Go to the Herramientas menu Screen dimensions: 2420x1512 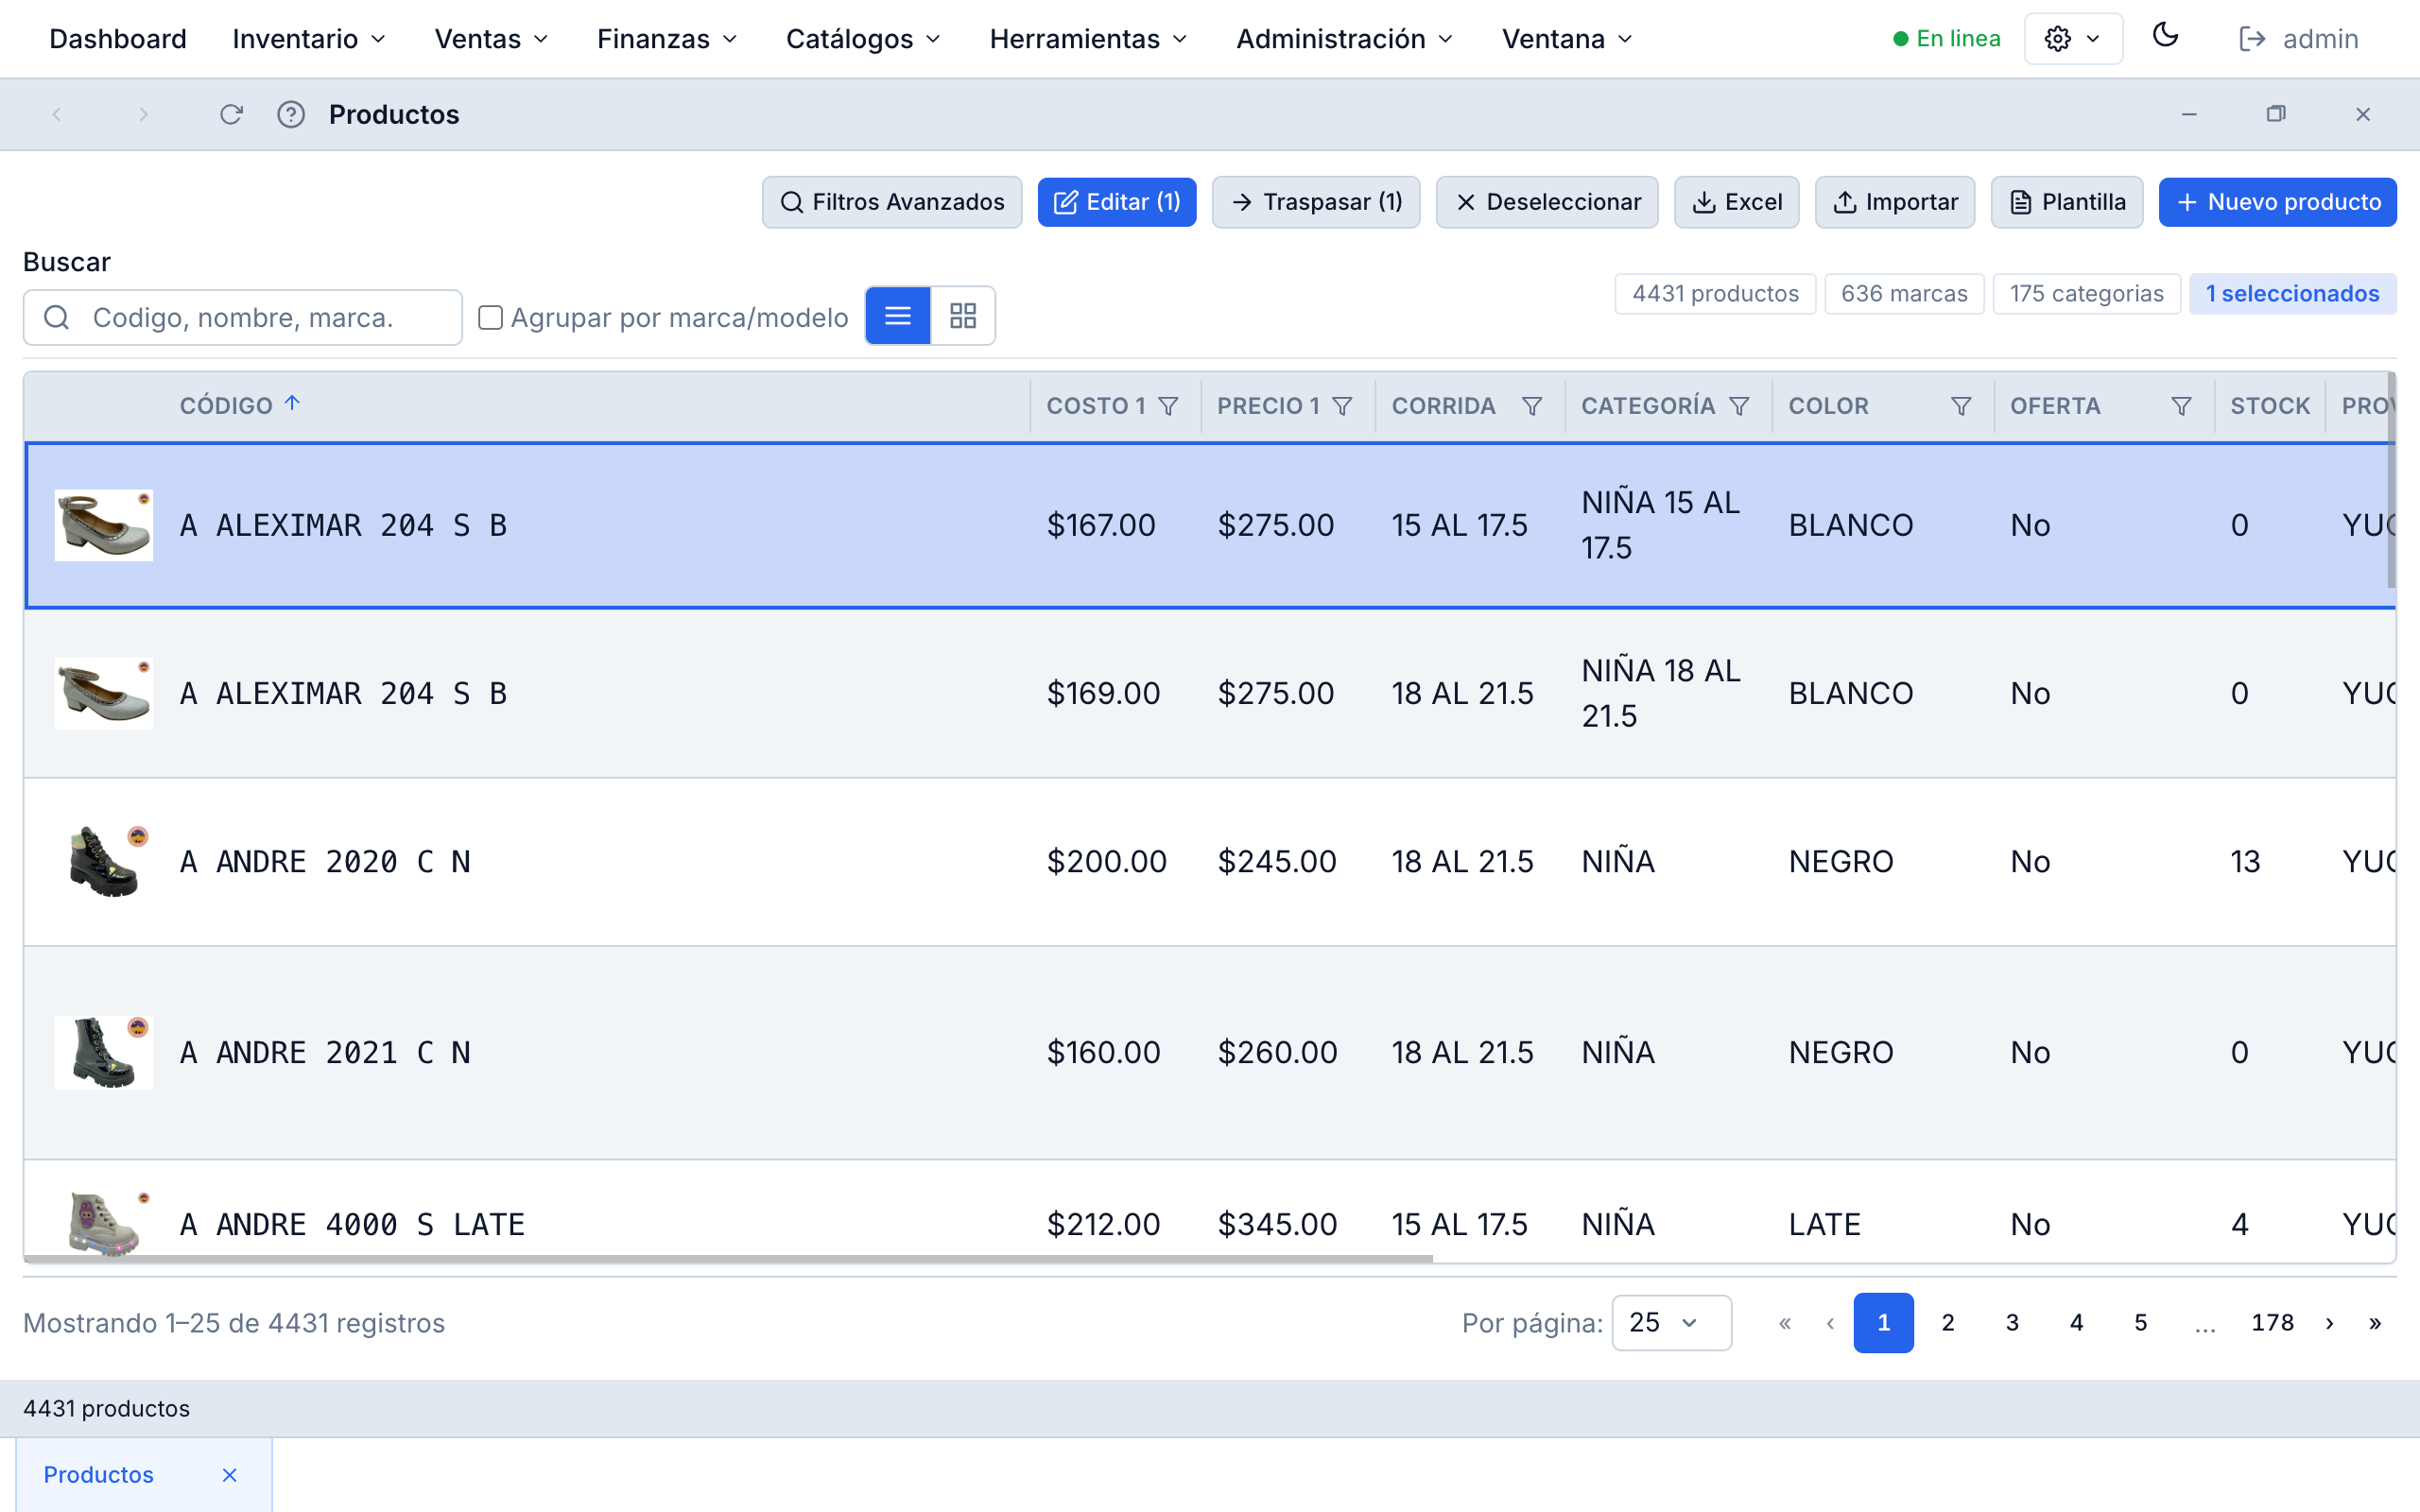[x=1087, y=39]
